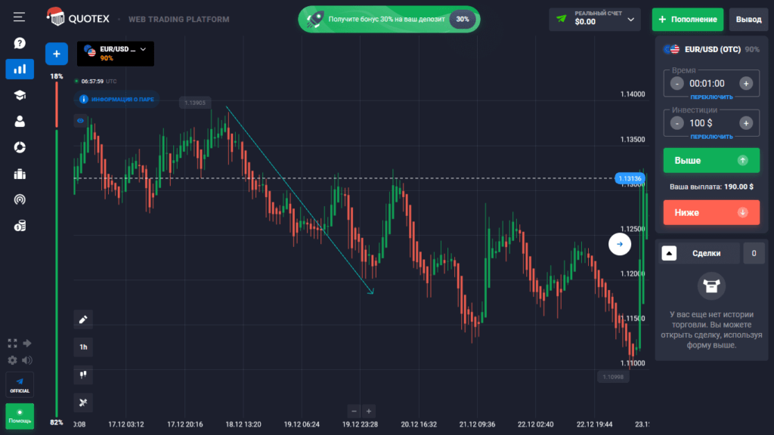774x435 pixels.
Task: Switch to the trading chart tab in sidebar
Action: click(20, 69)
